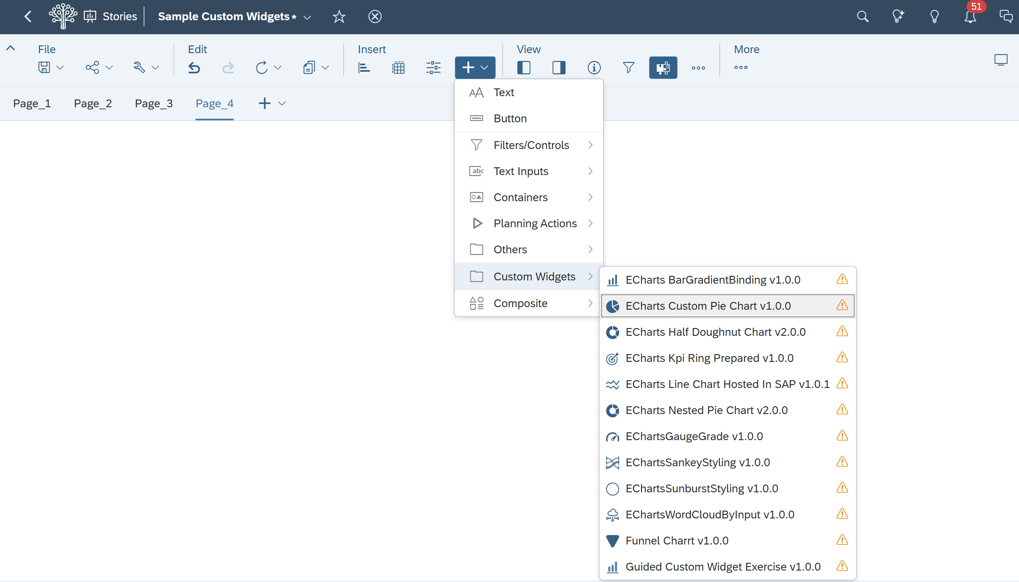Select ECharts Custom Pie Chart v1.0.0
The width and height of the screenshot is (1019, 582).
pyautogui.click(x=727, y=306)
